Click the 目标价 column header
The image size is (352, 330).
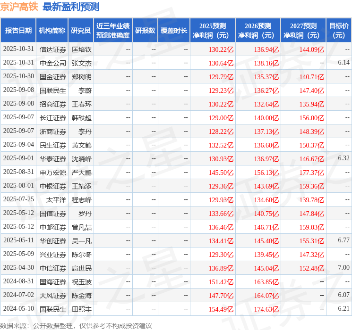coord(339,31)
